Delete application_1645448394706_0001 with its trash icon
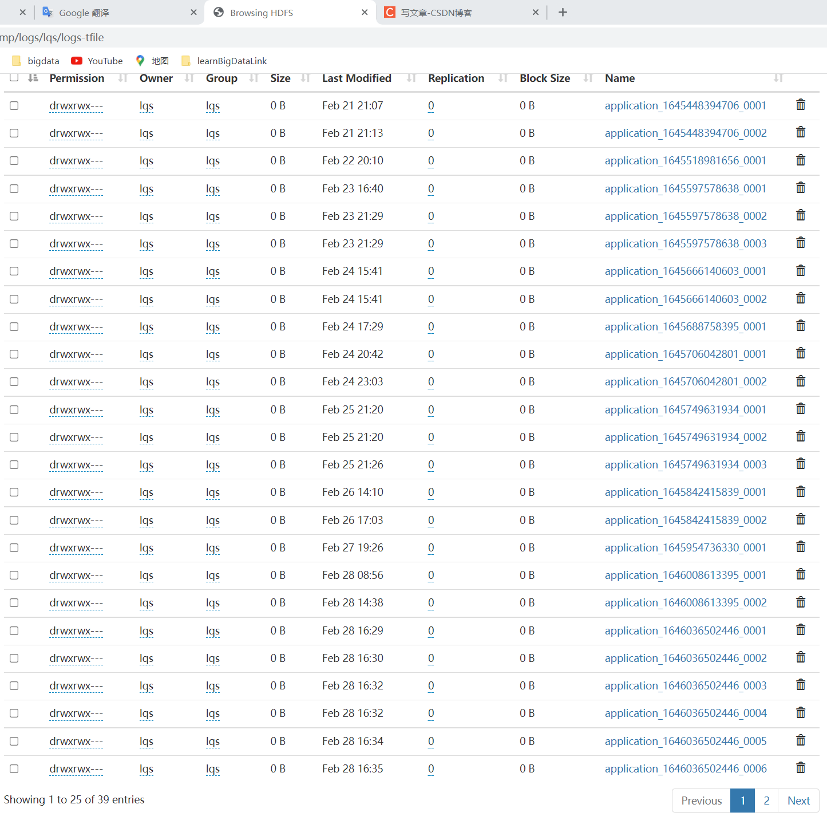 click(801, 105)
